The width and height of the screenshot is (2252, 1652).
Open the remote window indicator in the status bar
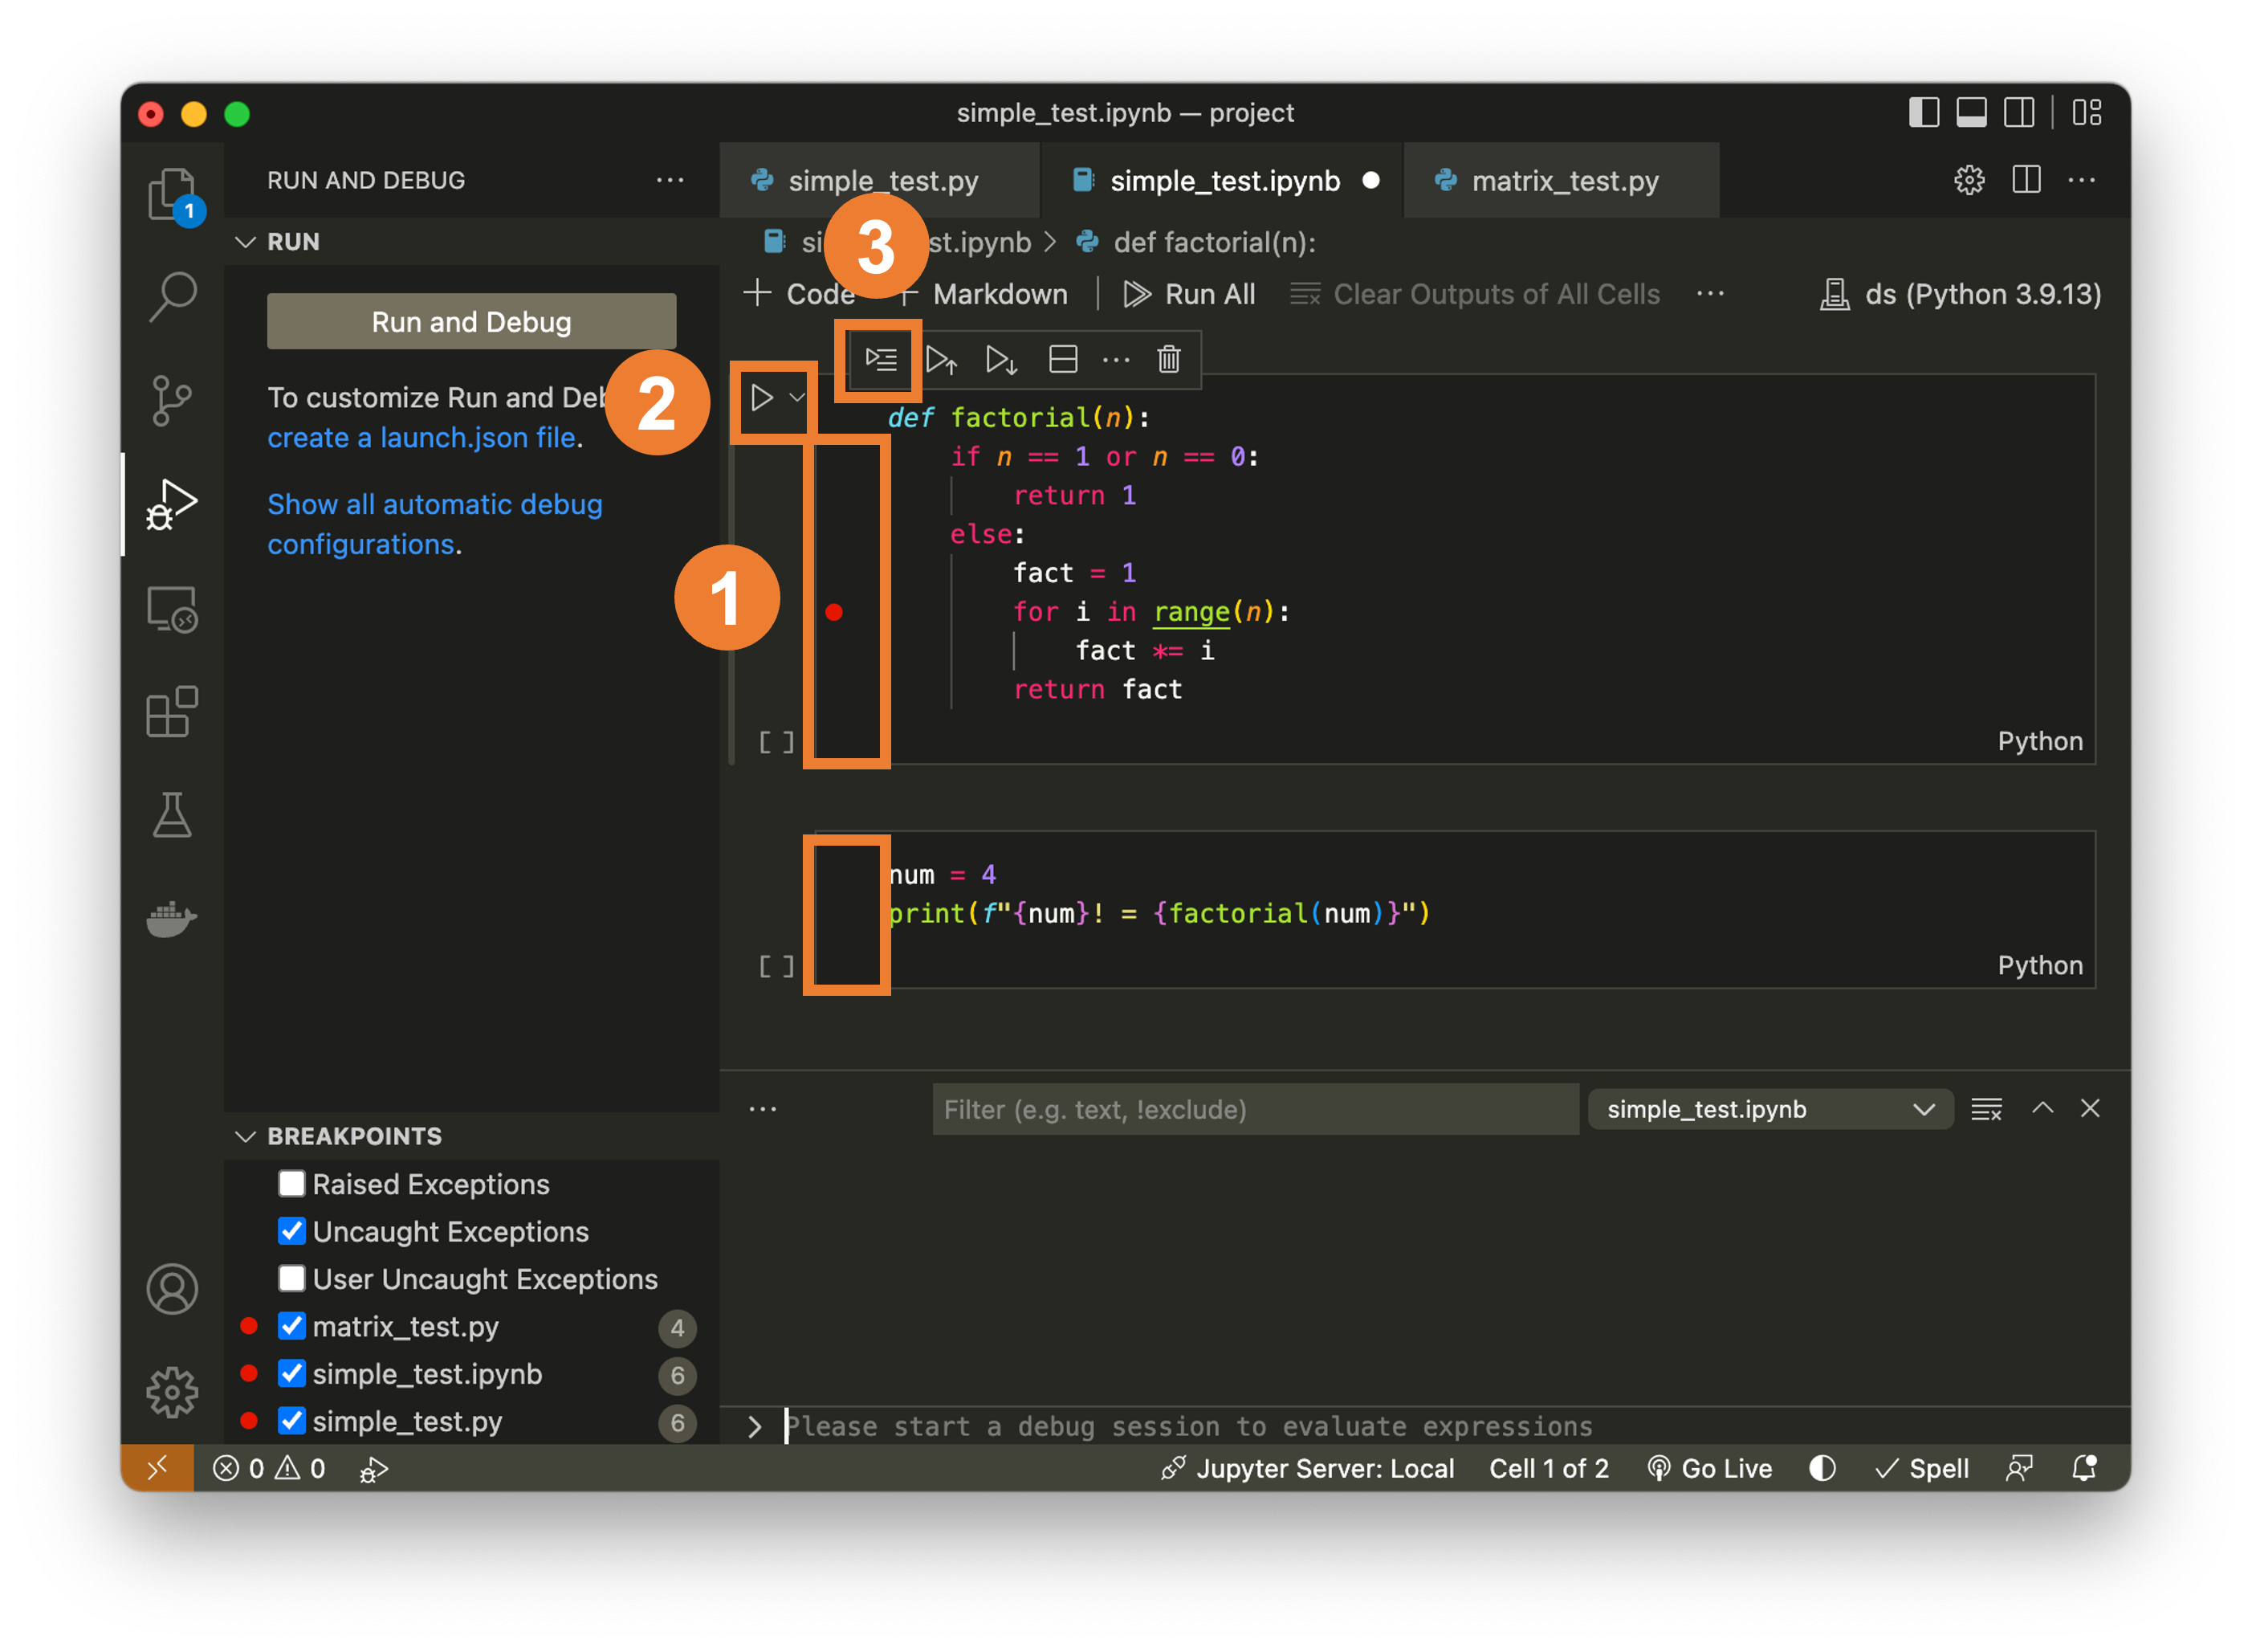point(157,1468)
